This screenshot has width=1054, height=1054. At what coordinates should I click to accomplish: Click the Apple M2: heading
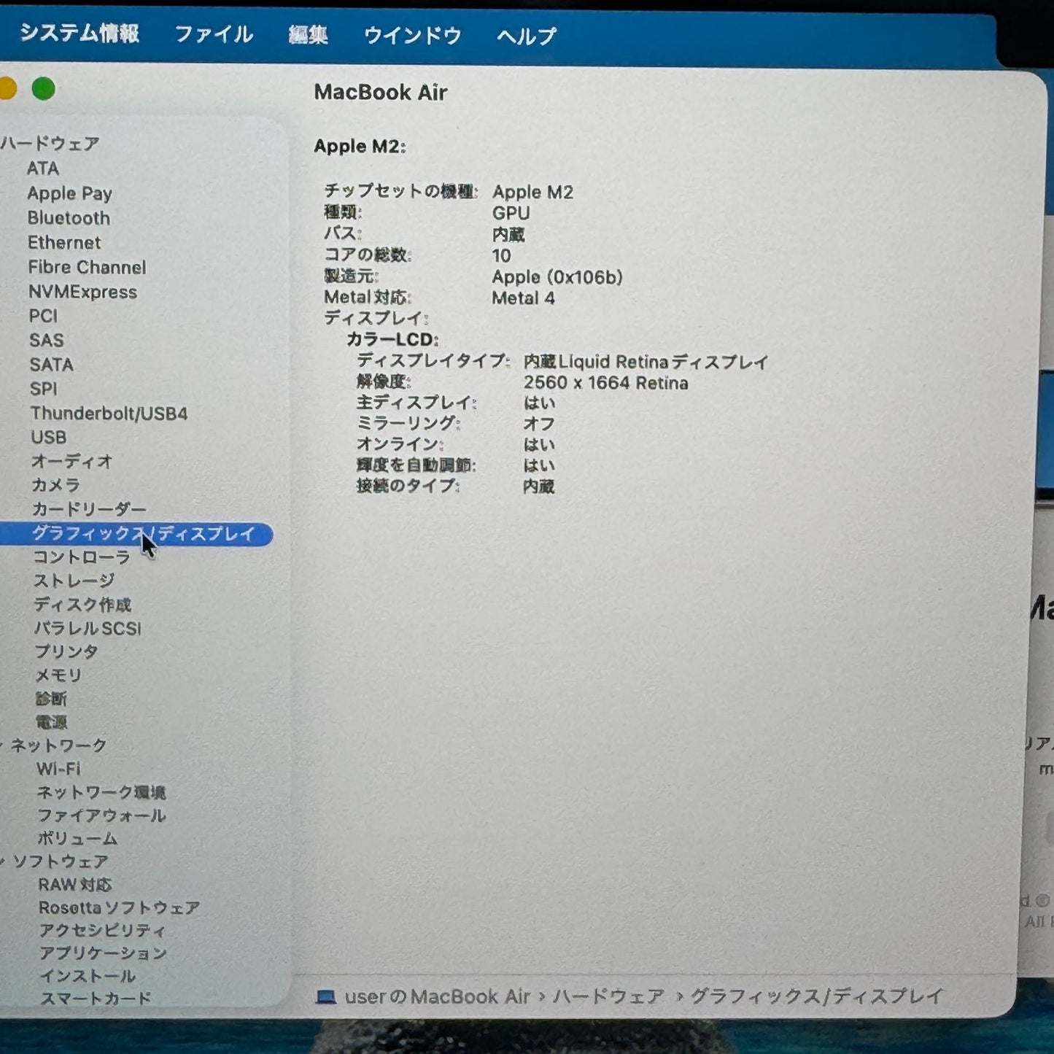point(360,147)
